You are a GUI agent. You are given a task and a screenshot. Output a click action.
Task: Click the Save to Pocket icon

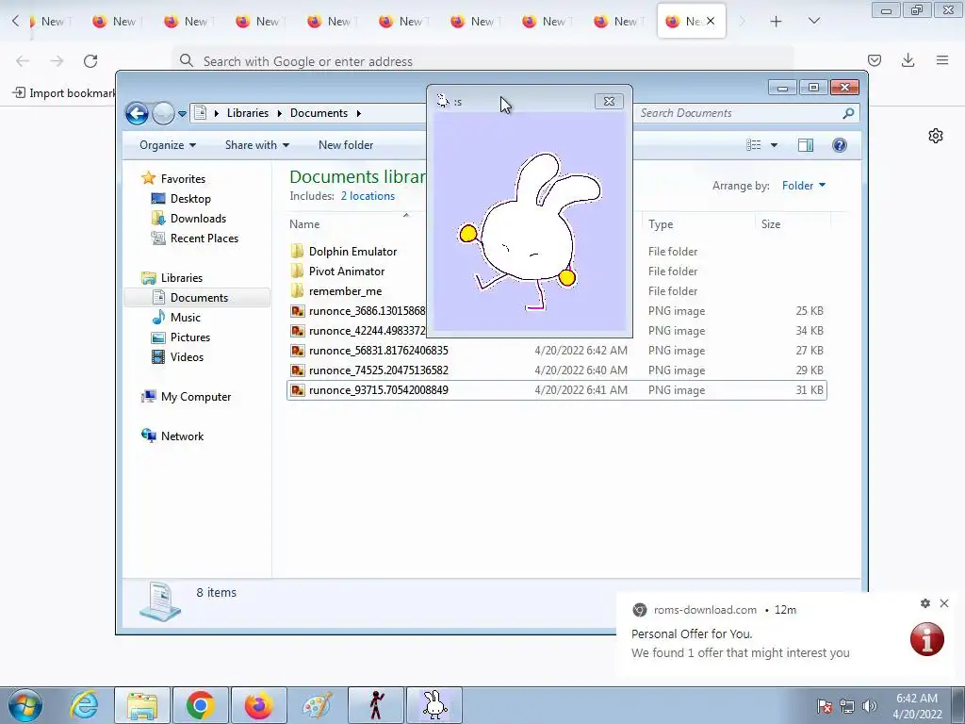pos(874,60)
